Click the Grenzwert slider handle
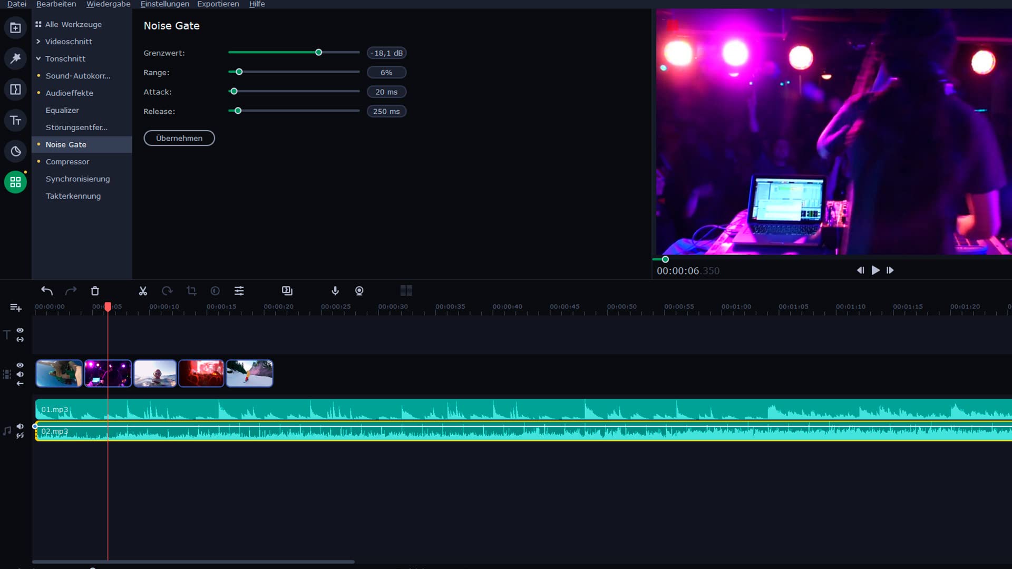The height and width of the screenshot is (569, 1012). [x=319, y=53]
